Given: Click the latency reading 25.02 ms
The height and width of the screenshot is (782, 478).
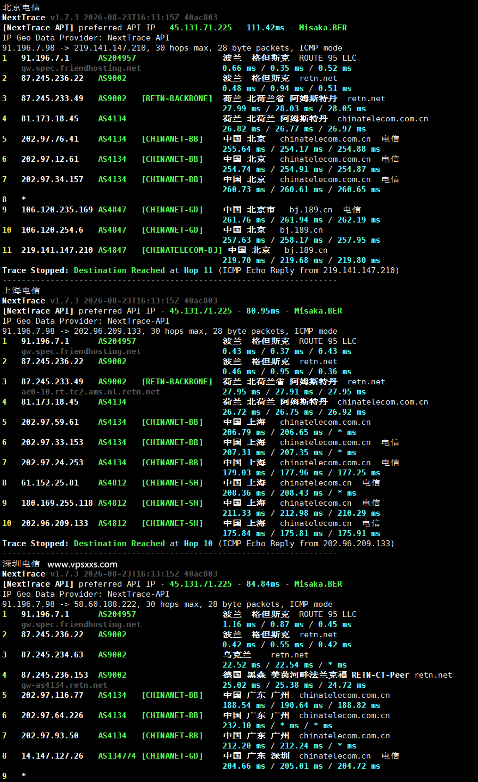Looking at the screenshot, I should click(x=242, y=685).
